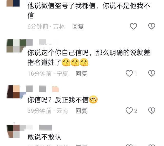Select comment 他说微信盗号了我都信
164x146 pixels.
[x=89, y=11]
